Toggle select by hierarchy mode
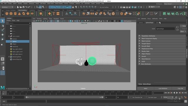 coord(37,7)
